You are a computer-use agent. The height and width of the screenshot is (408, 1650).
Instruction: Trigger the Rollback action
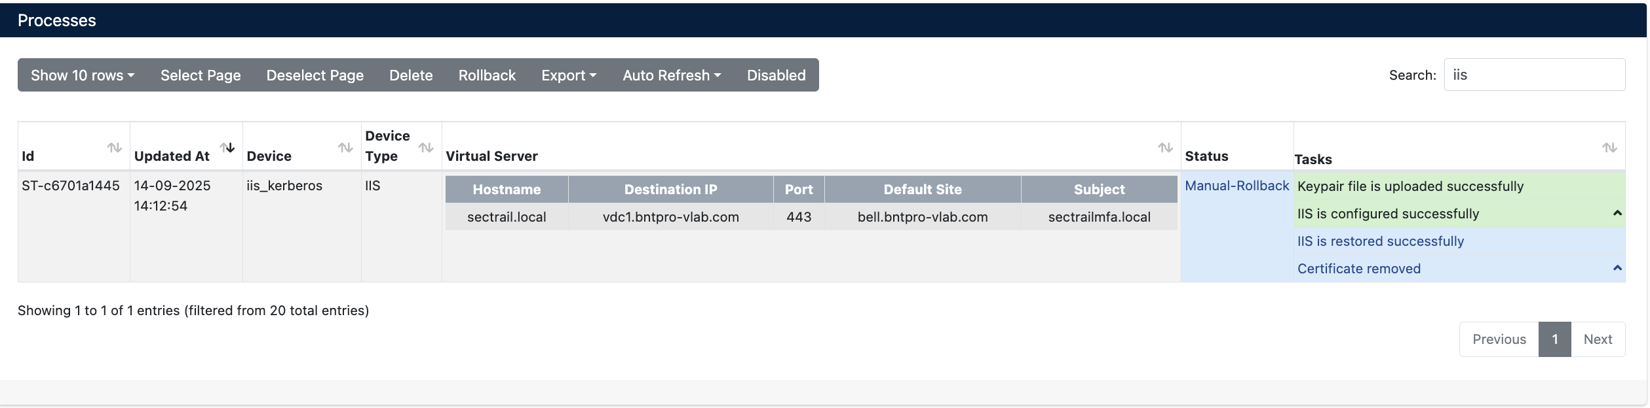click(487, 75)
